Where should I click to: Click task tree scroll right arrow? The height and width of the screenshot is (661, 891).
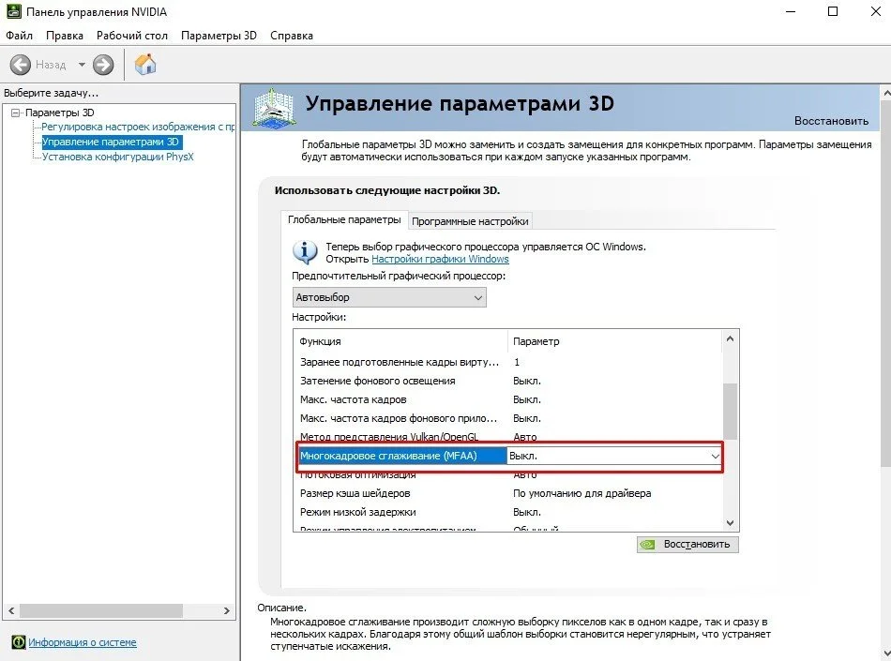click(227, 610)
